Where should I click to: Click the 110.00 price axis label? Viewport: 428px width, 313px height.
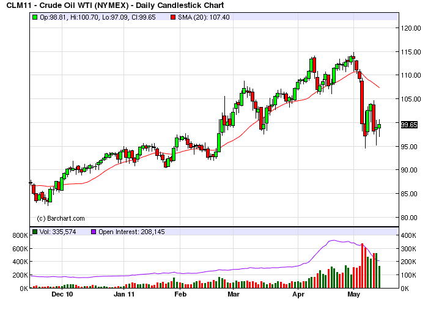coord(411,75)
